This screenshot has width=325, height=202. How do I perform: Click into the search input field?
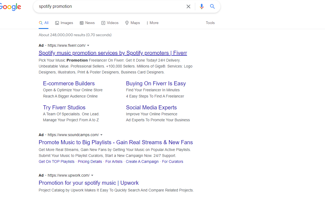pyautogui.click(x=108, y=6)
